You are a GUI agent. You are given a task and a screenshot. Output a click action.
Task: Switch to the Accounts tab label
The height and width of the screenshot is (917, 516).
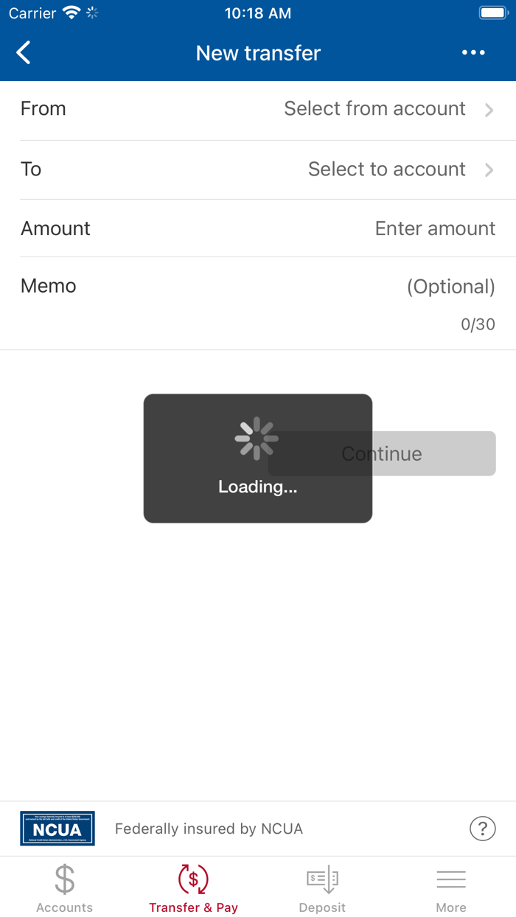65,907
